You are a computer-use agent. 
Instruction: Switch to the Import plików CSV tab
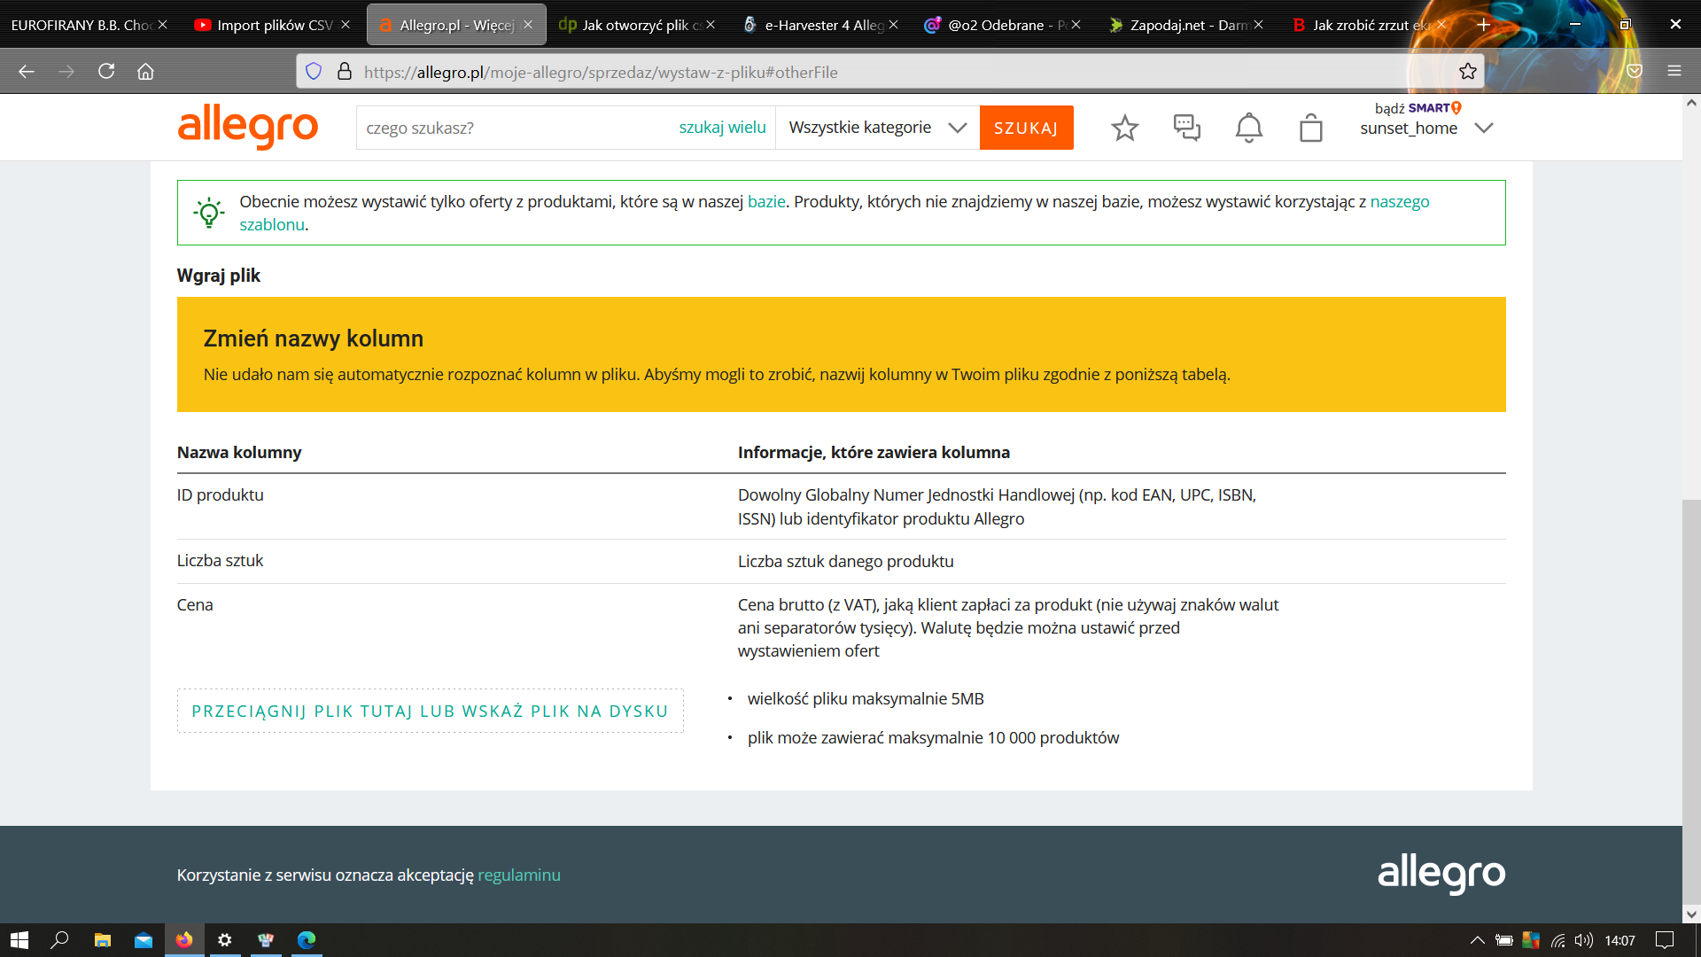[x=266, y=25]
